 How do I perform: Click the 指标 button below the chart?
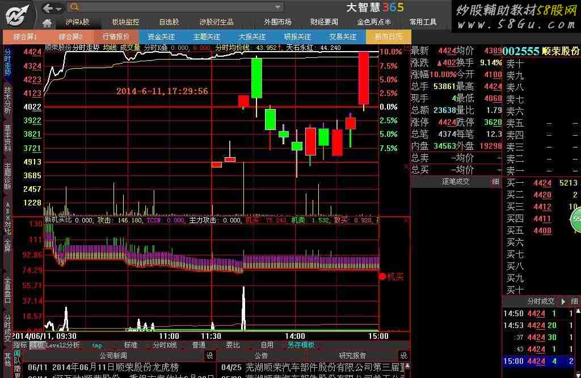pos(20,345)
